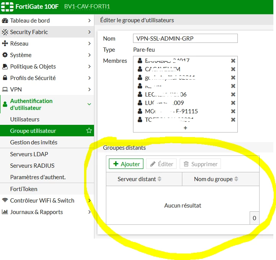This screenshot has height=260, width=276.
Task: Remove the first member ending in 017
Action: (233, 61)
